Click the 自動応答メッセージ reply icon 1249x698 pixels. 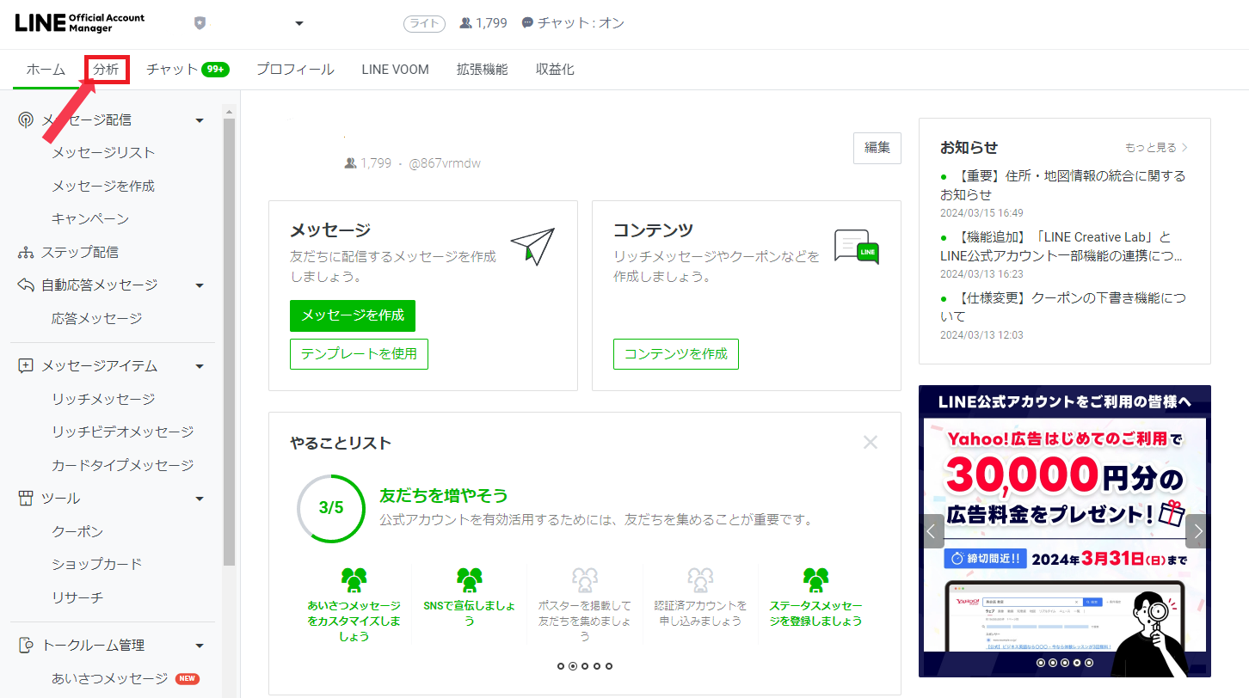point(26,285)
